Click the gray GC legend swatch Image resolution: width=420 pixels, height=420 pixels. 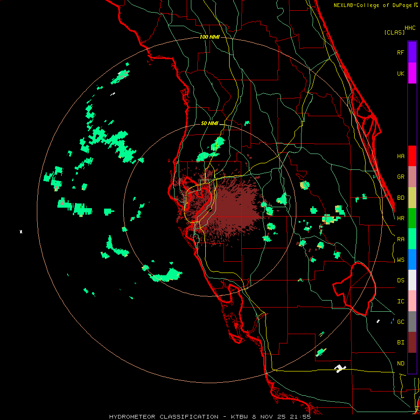click(x=412, y=322)
